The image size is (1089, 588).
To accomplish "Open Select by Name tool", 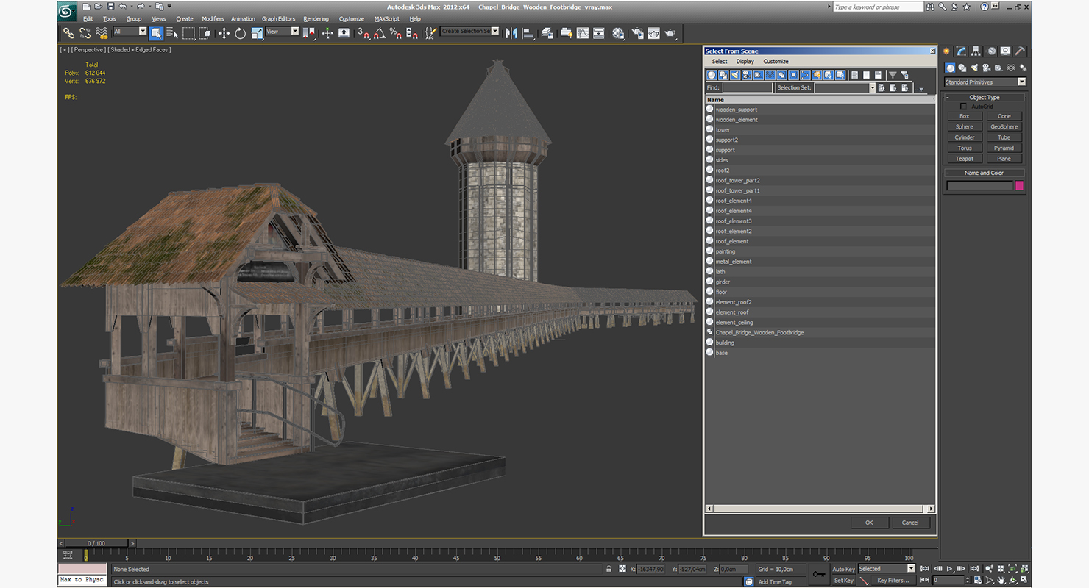I will tap(172, 33).
